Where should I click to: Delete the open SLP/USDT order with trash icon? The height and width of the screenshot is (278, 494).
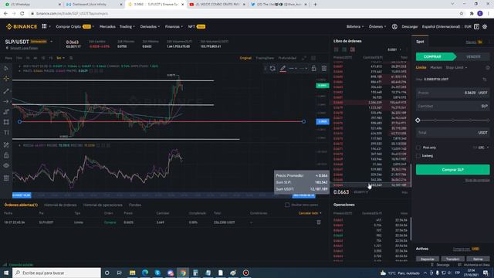(319, 222)
